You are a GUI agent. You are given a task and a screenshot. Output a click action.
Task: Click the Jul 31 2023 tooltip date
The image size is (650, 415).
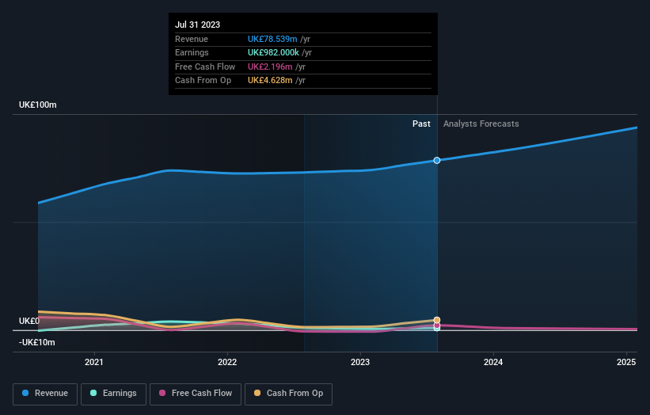tap(197, 25)
